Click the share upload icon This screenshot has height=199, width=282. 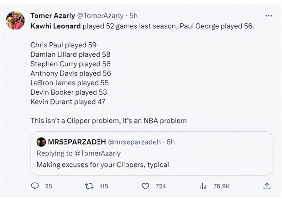[267, 186]
